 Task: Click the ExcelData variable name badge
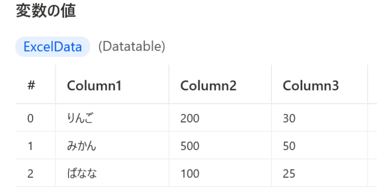(x=53, y=47)
